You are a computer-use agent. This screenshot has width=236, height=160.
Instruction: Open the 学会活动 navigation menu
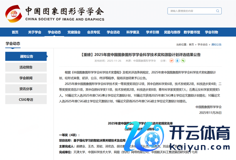[113, 32]
